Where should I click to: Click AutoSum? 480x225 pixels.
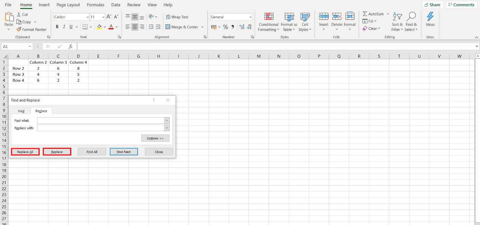click(373, 14)
